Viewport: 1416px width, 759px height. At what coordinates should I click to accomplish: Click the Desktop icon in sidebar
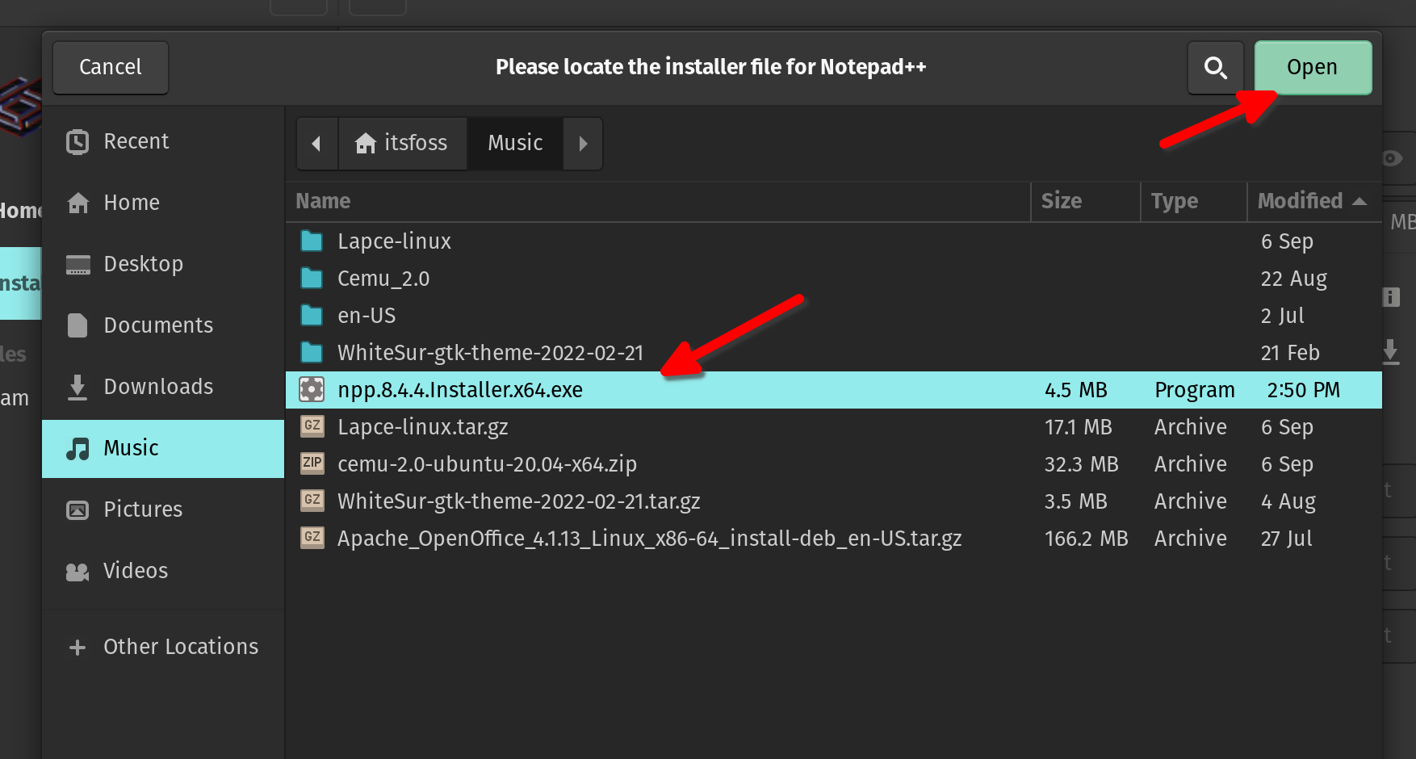coord(78,265)
